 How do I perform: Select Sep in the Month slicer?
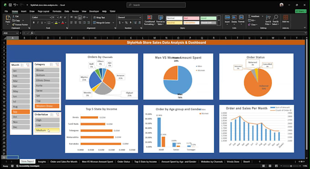tap(21, 112)
